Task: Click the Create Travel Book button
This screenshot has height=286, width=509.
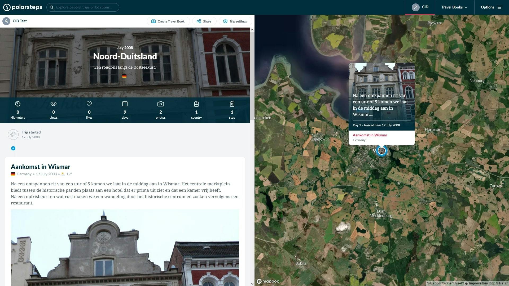Action: point(168,21)
